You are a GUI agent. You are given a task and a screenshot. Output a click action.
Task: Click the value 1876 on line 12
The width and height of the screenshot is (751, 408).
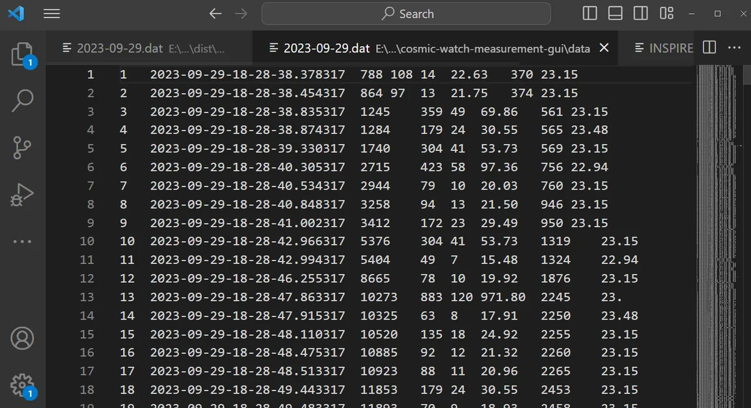click(x=556, y=278)
